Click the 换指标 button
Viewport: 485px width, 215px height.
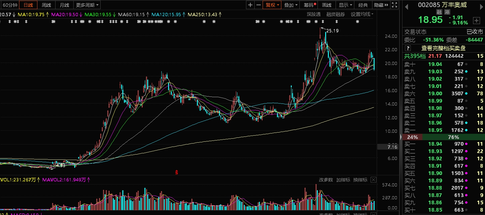[360, 180]
